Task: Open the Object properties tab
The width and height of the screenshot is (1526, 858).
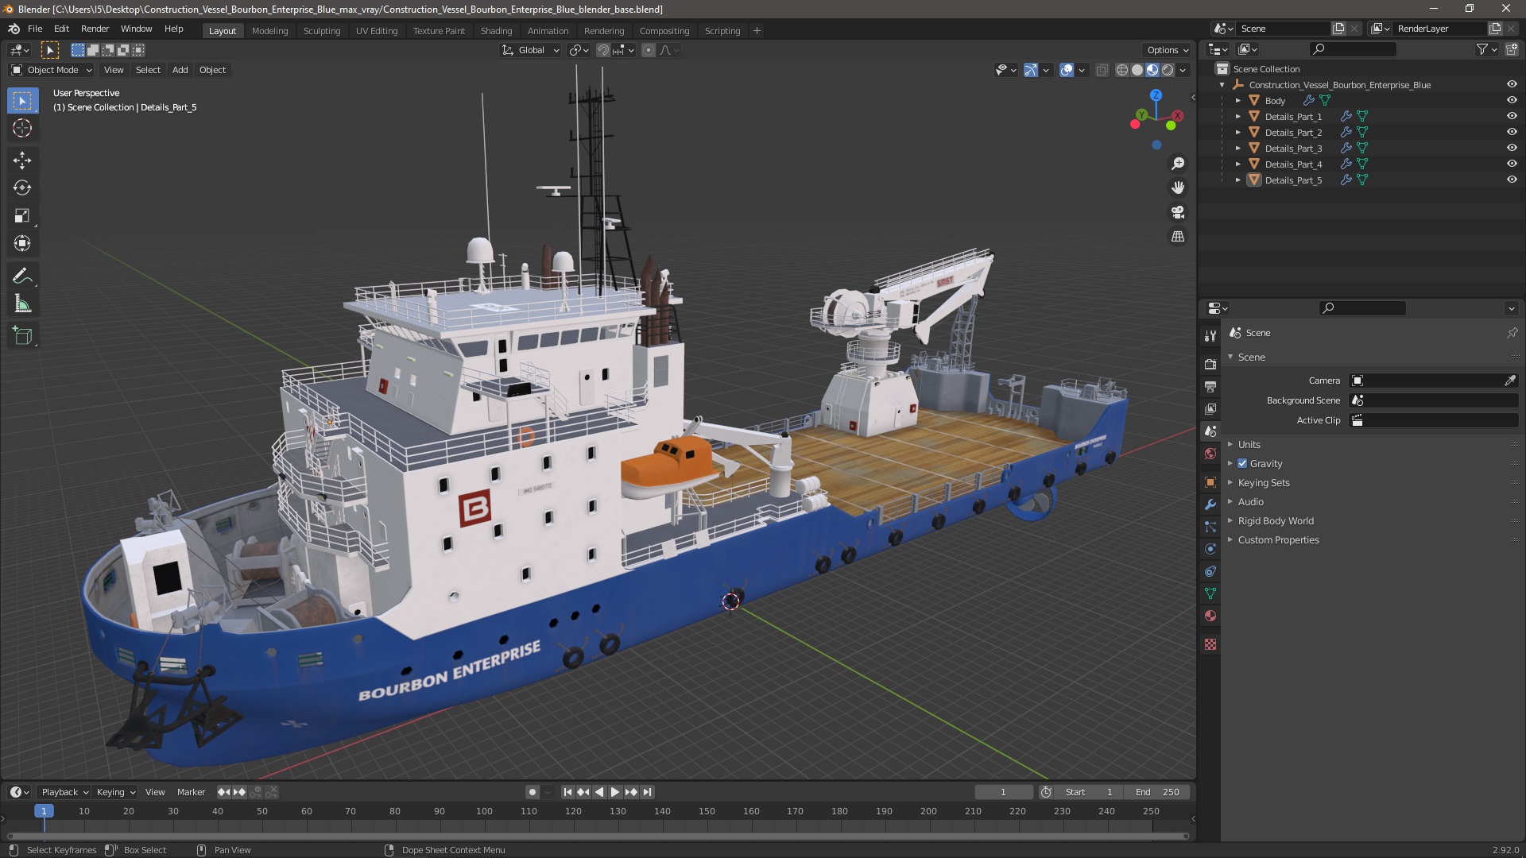Action: [x=1210, y=482]
